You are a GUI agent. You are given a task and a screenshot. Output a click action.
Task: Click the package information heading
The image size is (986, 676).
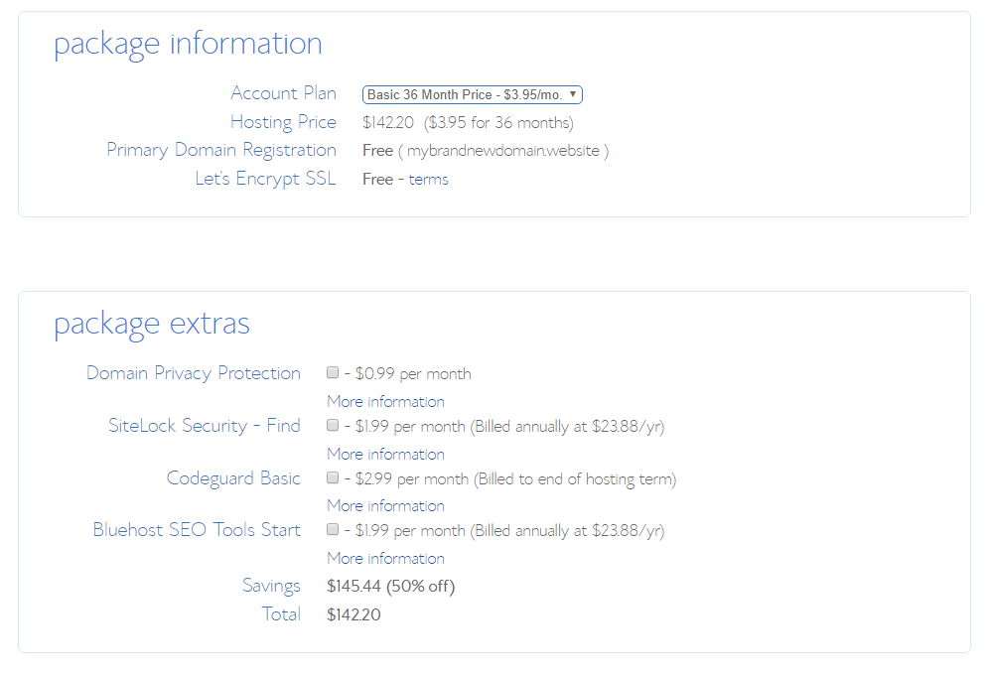click(188, 44)
